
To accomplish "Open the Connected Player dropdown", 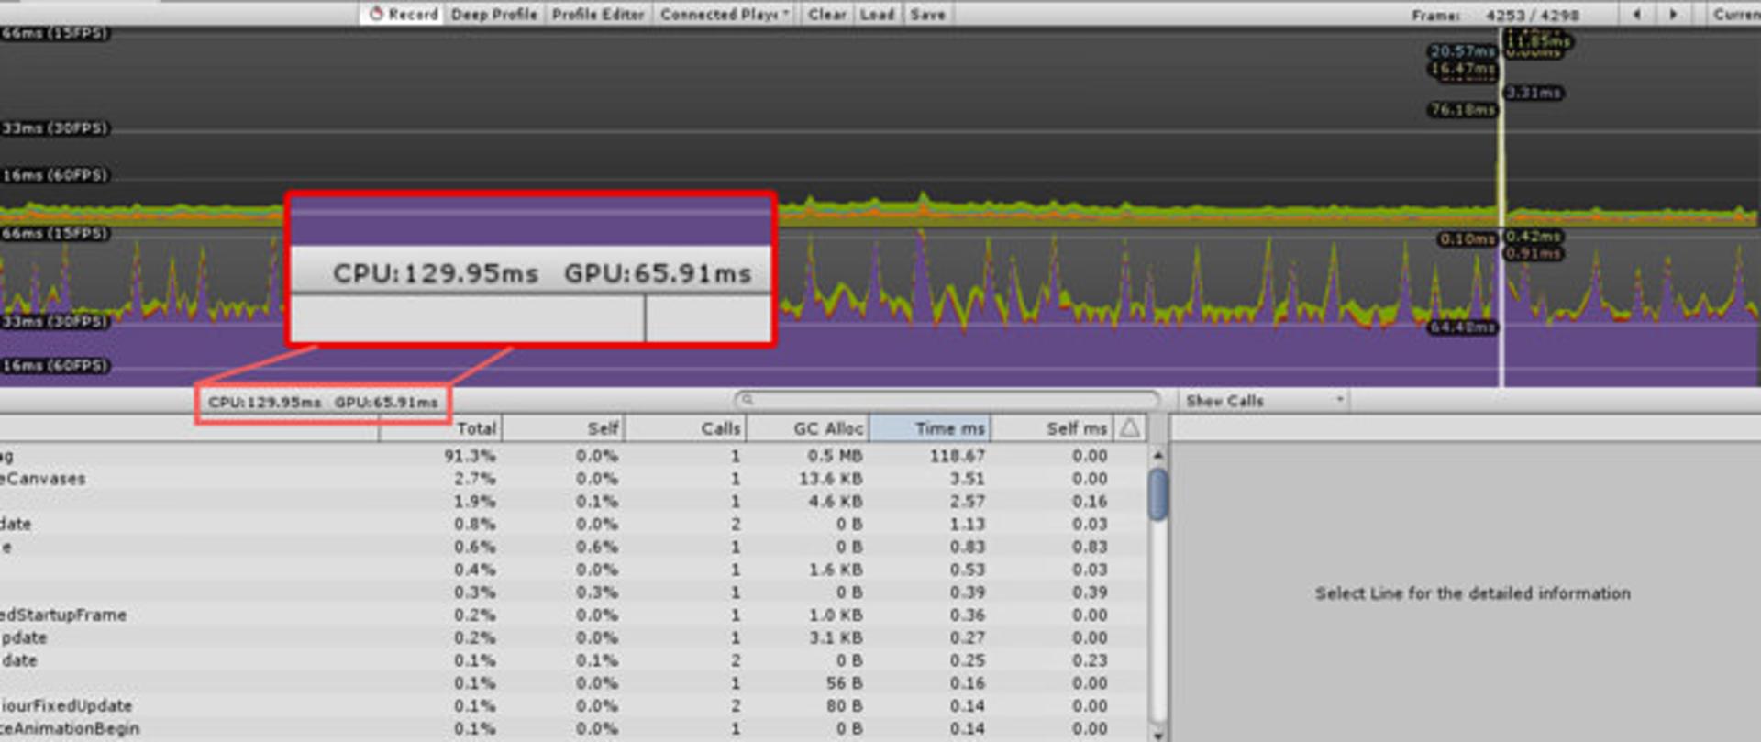I will [x=725, y=14].
